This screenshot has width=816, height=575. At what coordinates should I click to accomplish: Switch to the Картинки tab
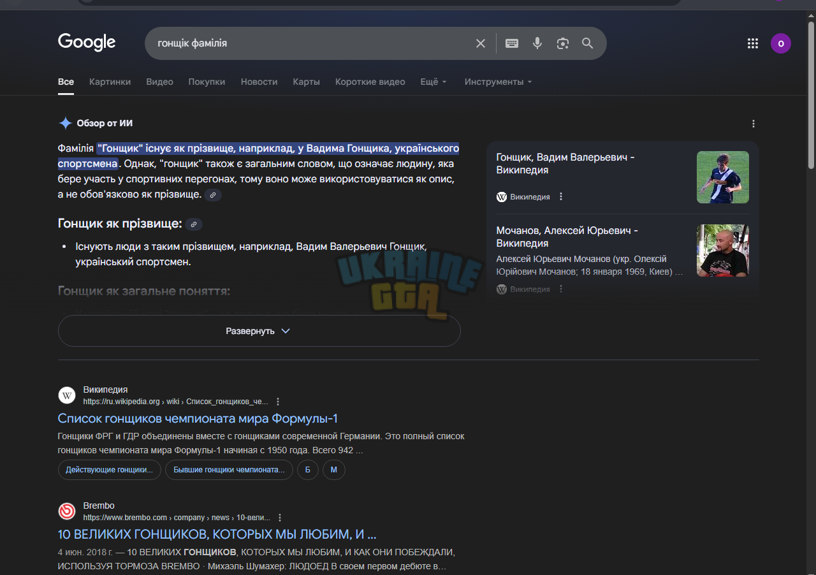coord(110,82)
